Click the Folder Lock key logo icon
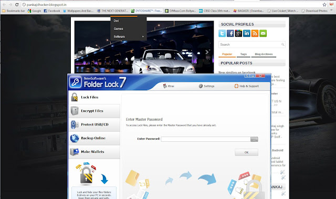Screen dimensions: 336x199 pos(75,82)
